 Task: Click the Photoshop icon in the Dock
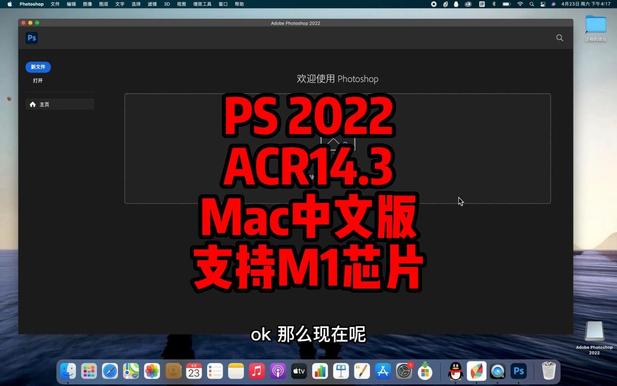tap(519, 371)
